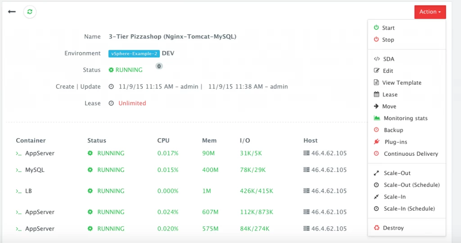Open the red Action dropdown
This screenshot has width=461, height=243.
pos(430,12)
